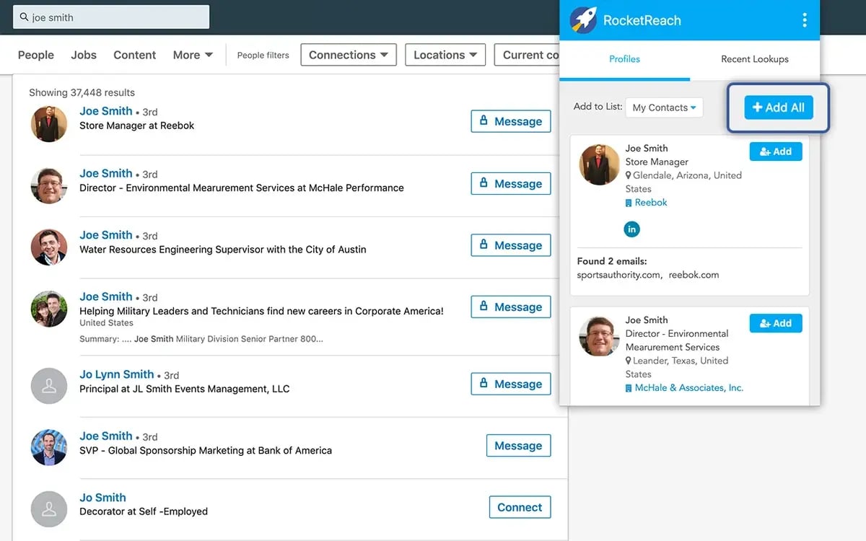Click the Add All button
Viewport: 866px width, 541px height.
(779, 107)
